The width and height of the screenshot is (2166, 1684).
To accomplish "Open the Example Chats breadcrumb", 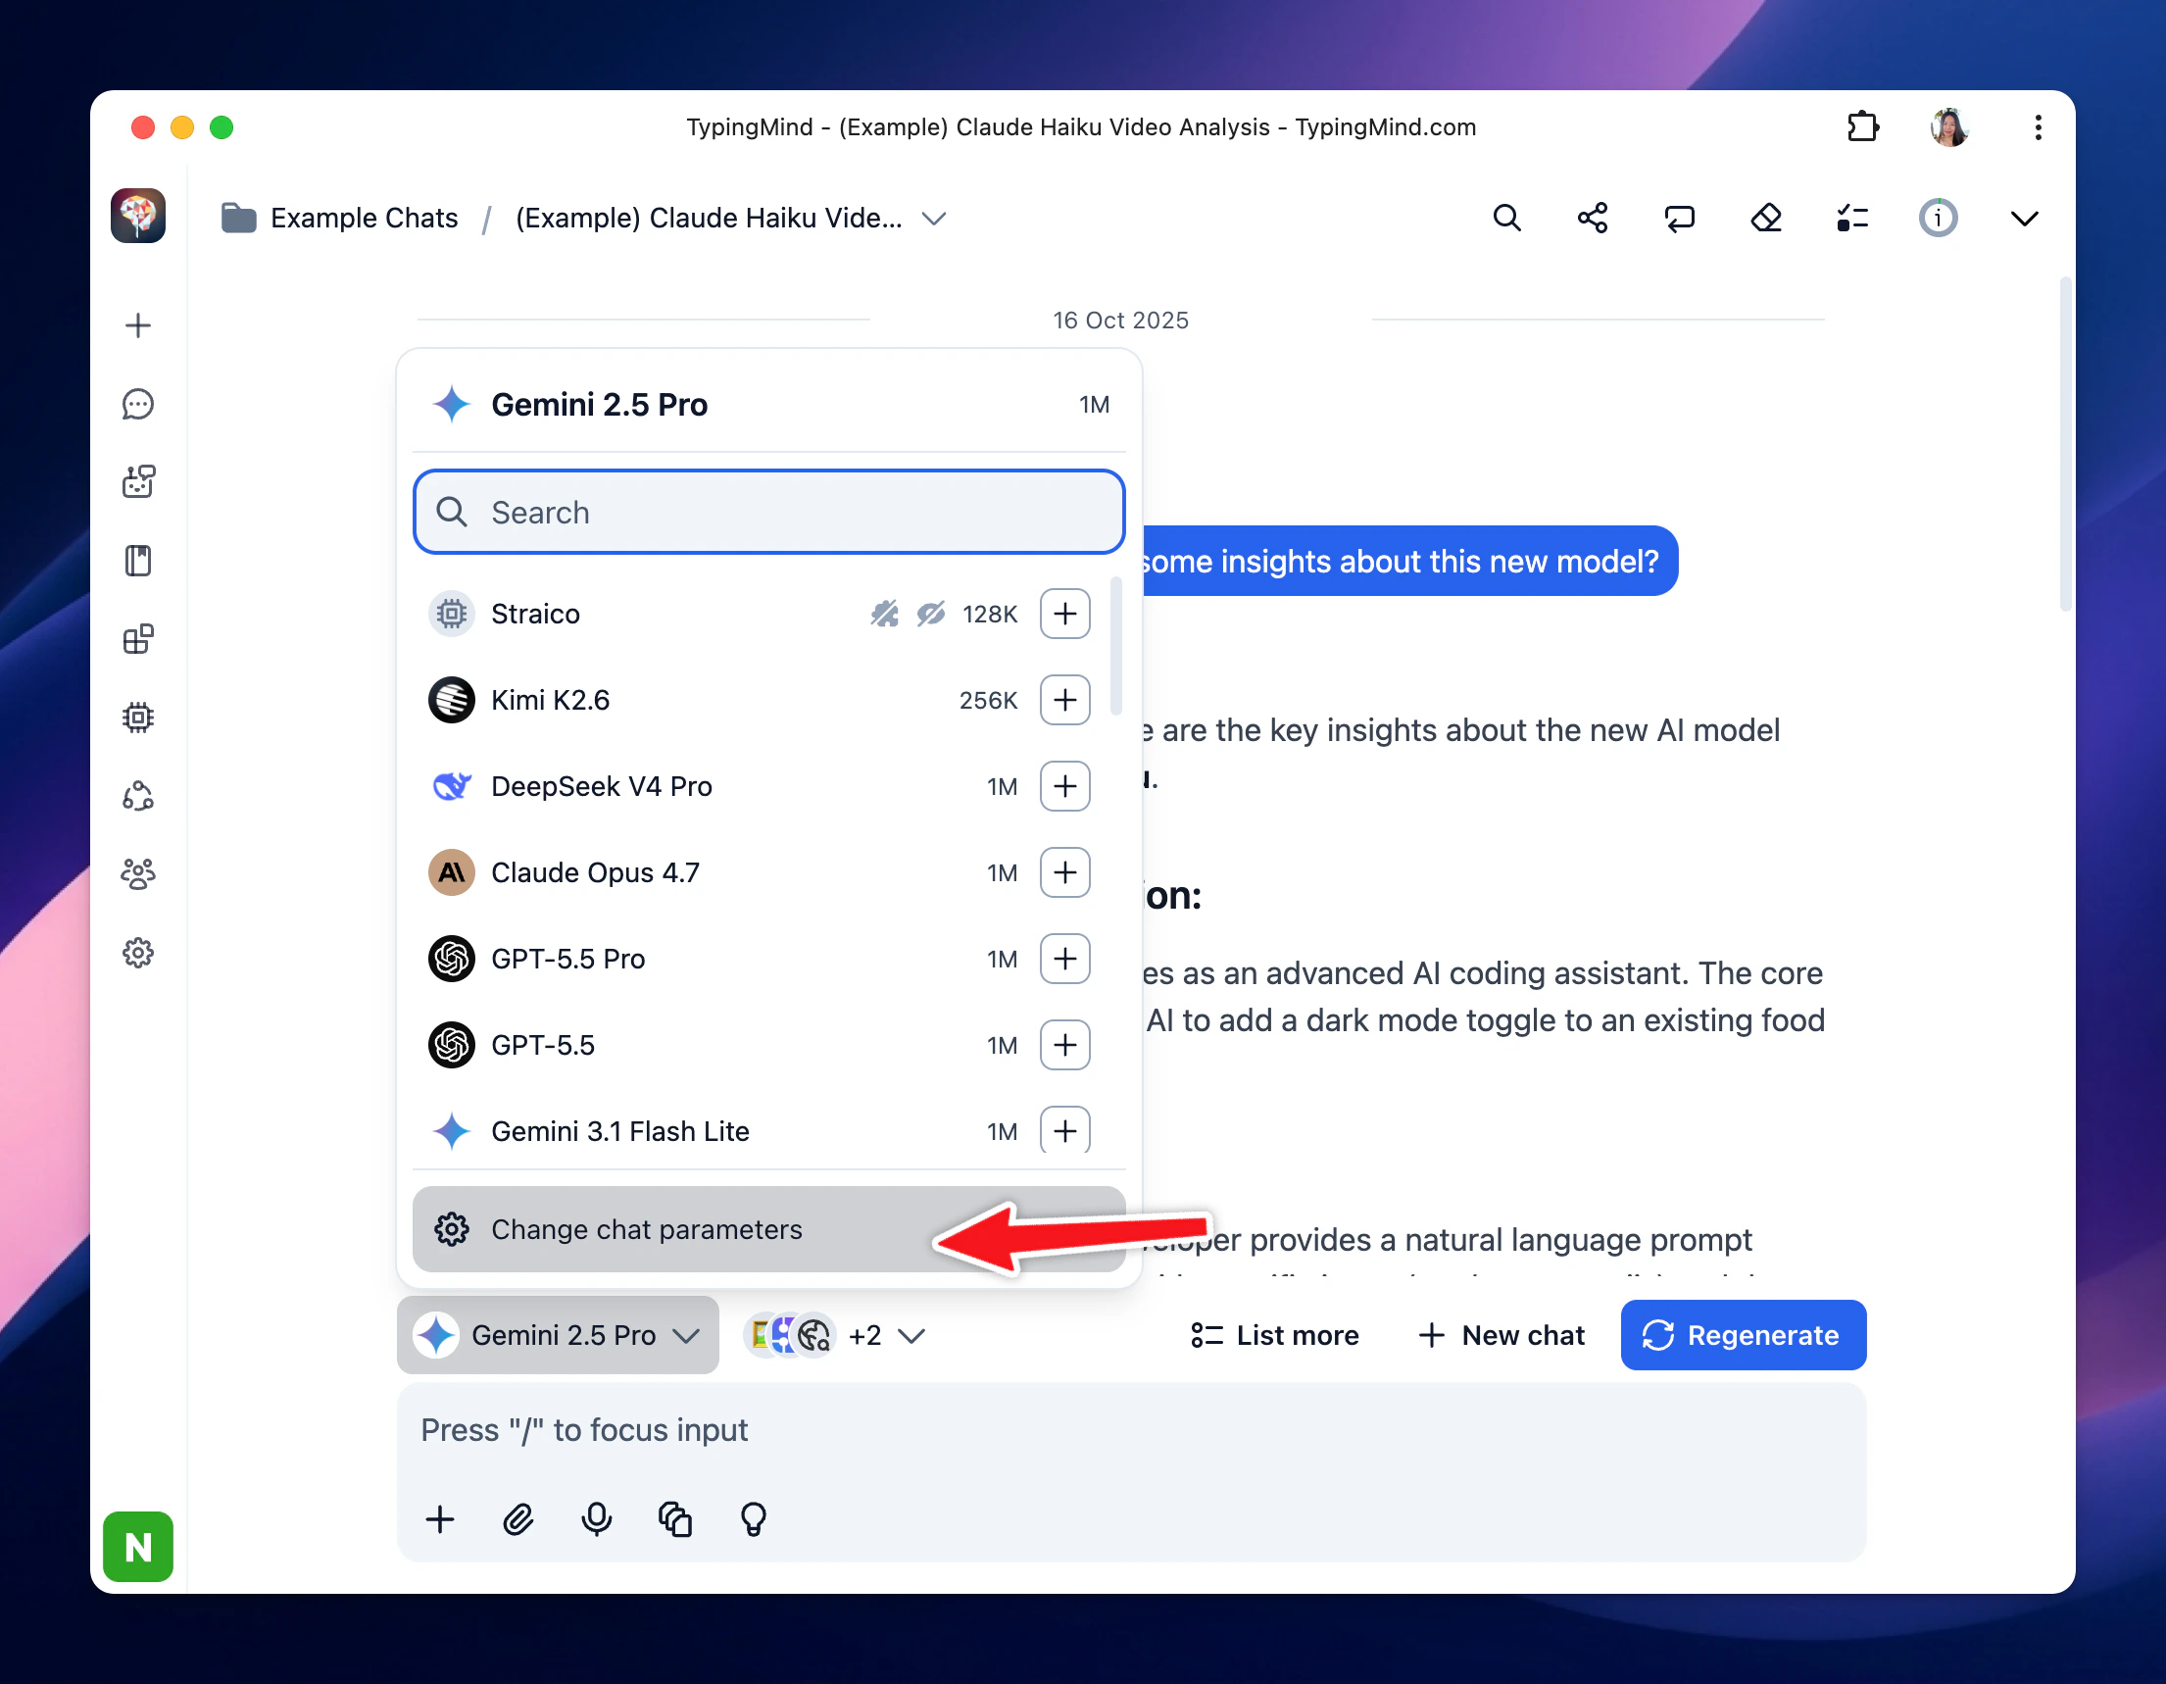I will [364, 219].
